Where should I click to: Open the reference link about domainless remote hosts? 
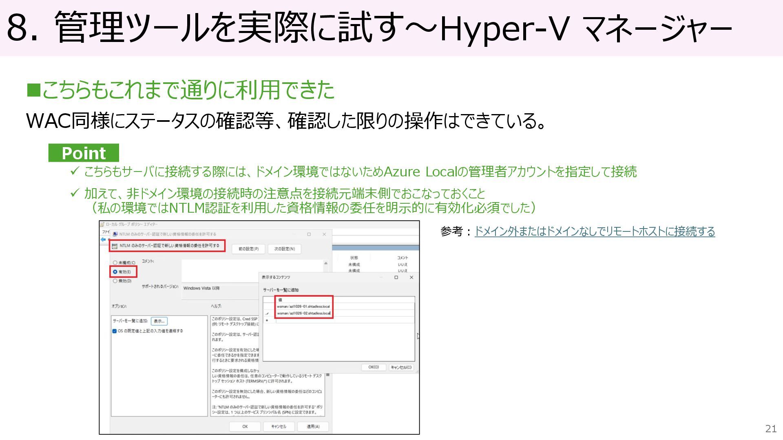click(594, 231)
